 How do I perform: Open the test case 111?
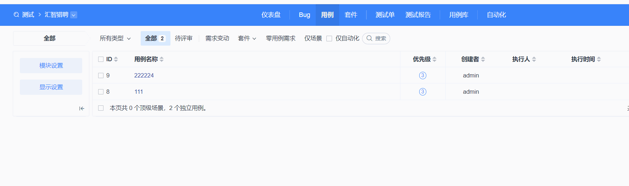click(139, 92)
